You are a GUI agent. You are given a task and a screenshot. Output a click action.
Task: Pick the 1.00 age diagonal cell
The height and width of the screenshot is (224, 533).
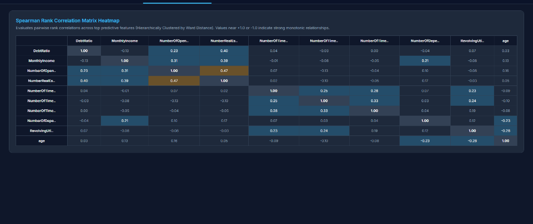point(505,141)
